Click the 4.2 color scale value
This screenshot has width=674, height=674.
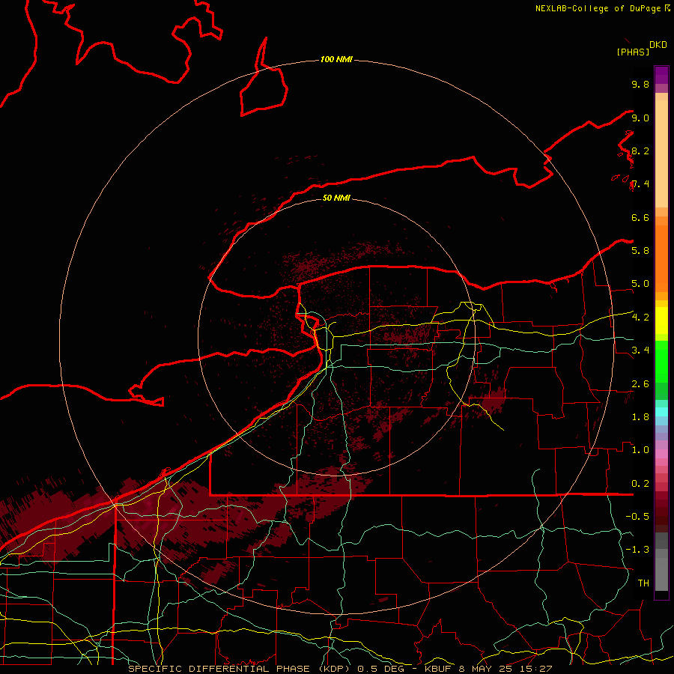(x=640, y=318)
